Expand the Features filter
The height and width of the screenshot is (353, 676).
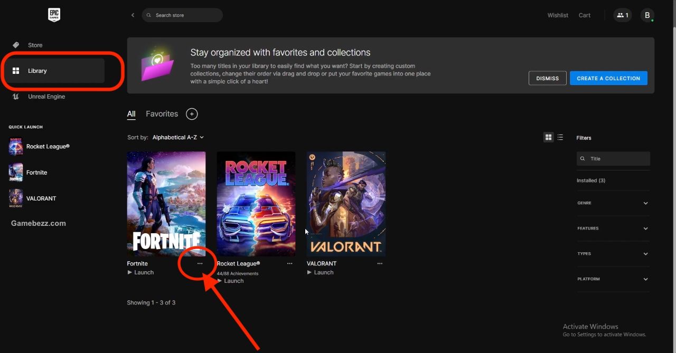613,228
